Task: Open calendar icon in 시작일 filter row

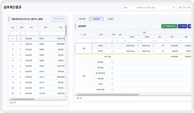Action: tap(138, 41)
